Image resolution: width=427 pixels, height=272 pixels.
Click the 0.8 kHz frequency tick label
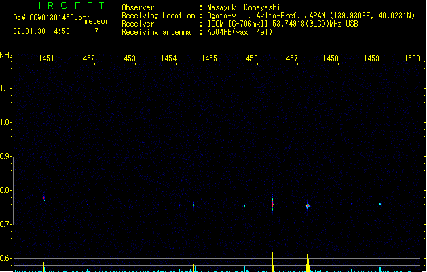click(5, 190)
